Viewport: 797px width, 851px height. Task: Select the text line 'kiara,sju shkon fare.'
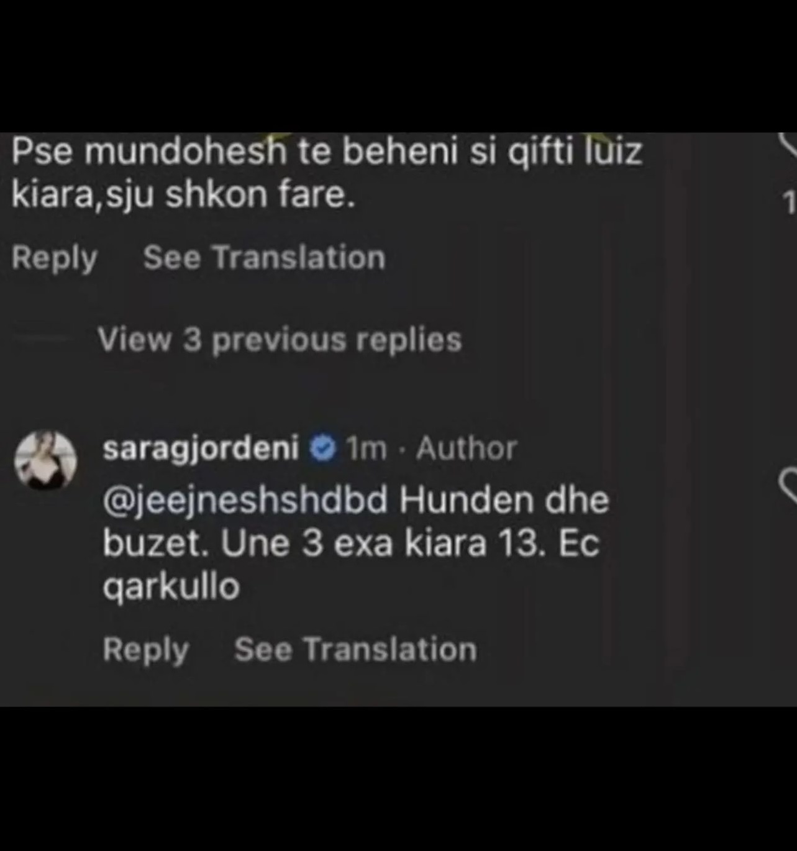(x=183, y=195)
